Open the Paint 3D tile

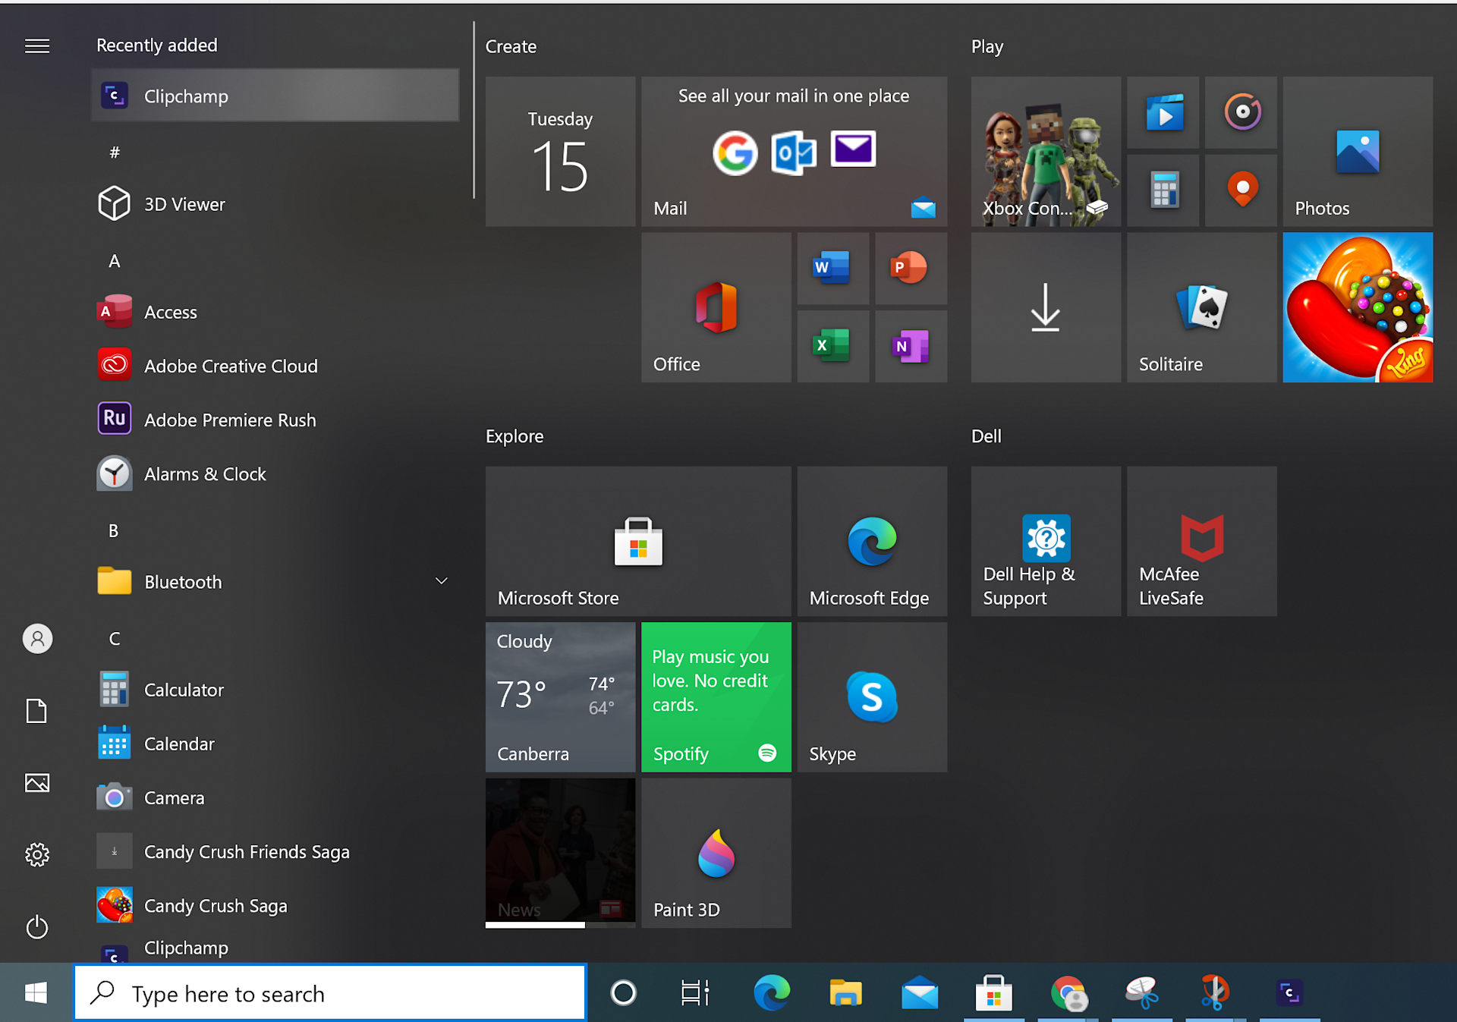(x=716, y=853)
